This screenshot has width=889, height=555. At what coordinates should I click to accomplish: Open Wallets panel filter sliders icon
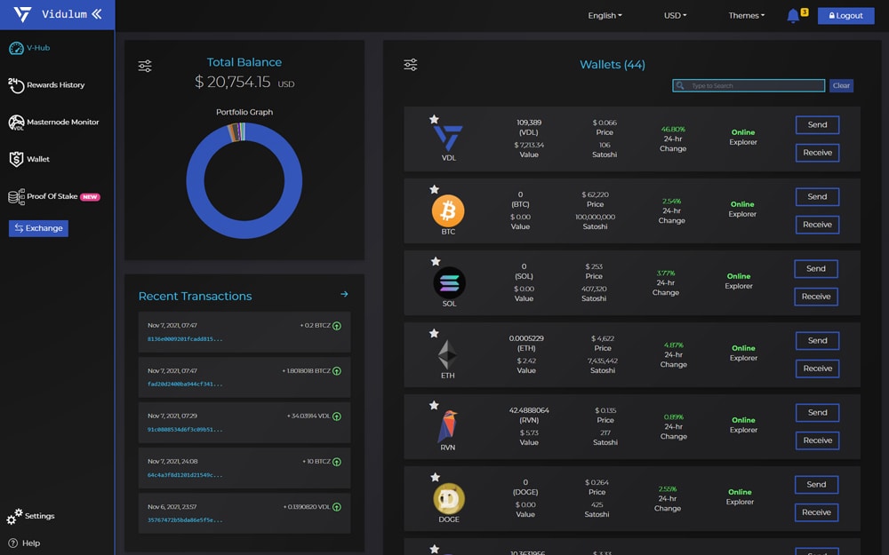coord(410,65)
